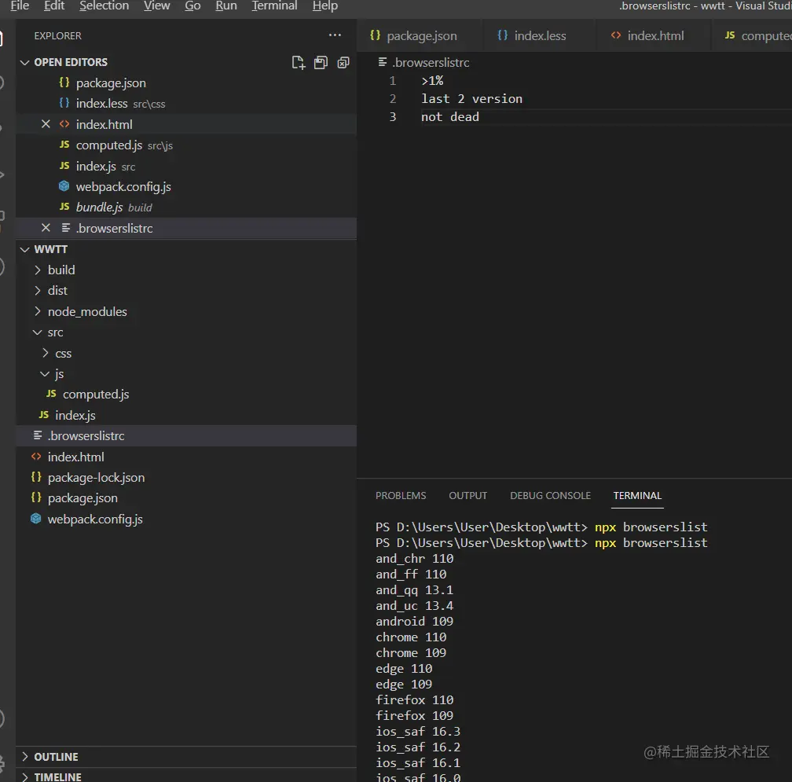Expand the node_modules folder
This screenshot has height=782, width=792.
click(x=86, y=311)
